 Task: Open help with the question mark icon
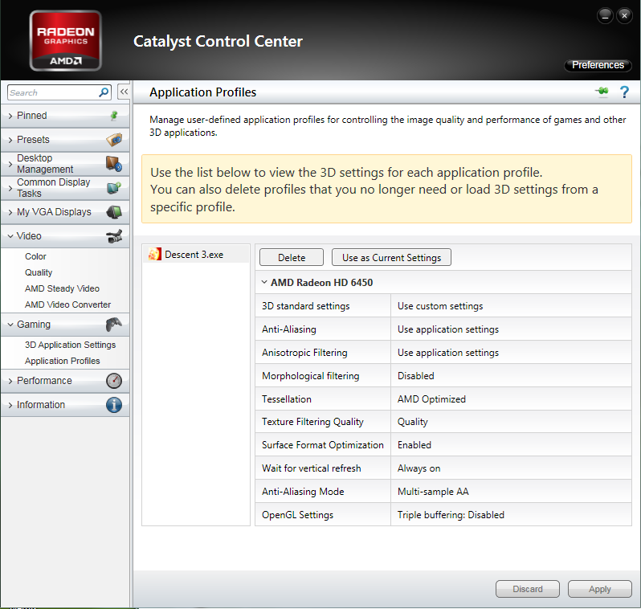click(624, 92)
